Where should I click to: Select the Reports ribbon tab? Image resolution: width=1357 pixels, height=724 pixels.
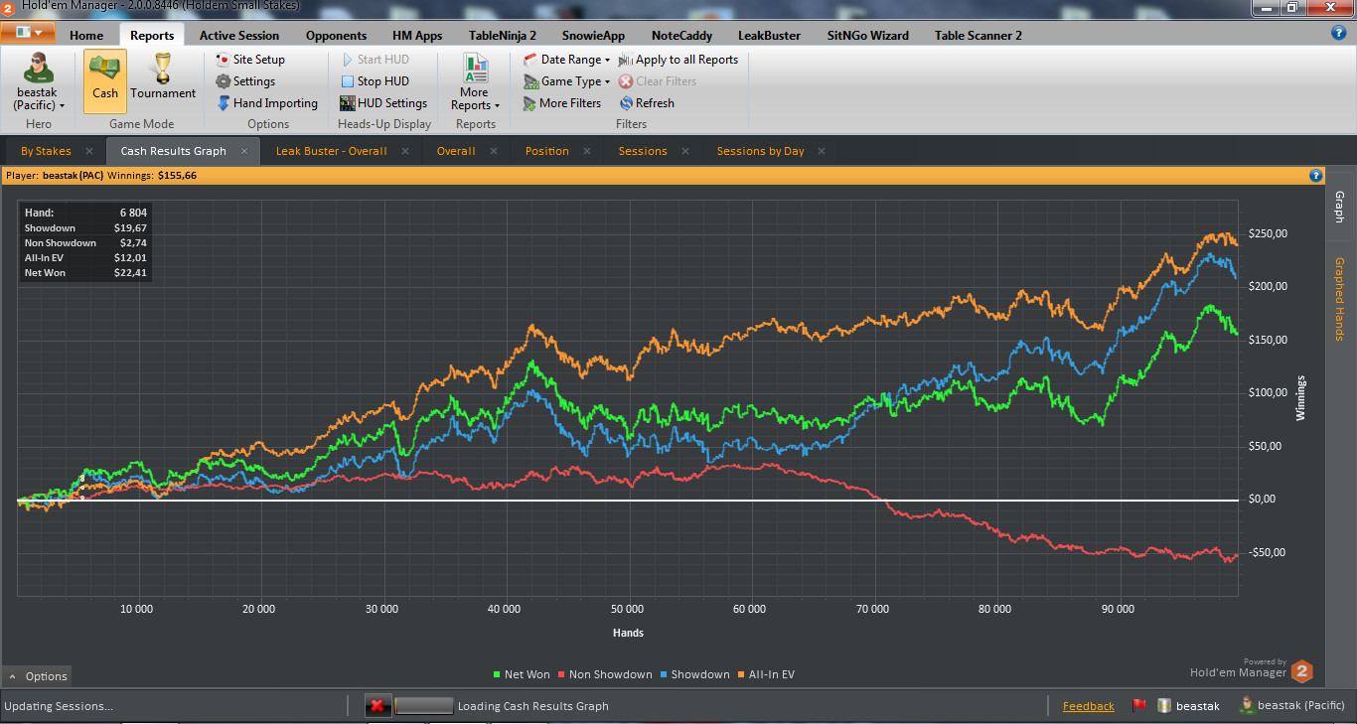point(152,35)
